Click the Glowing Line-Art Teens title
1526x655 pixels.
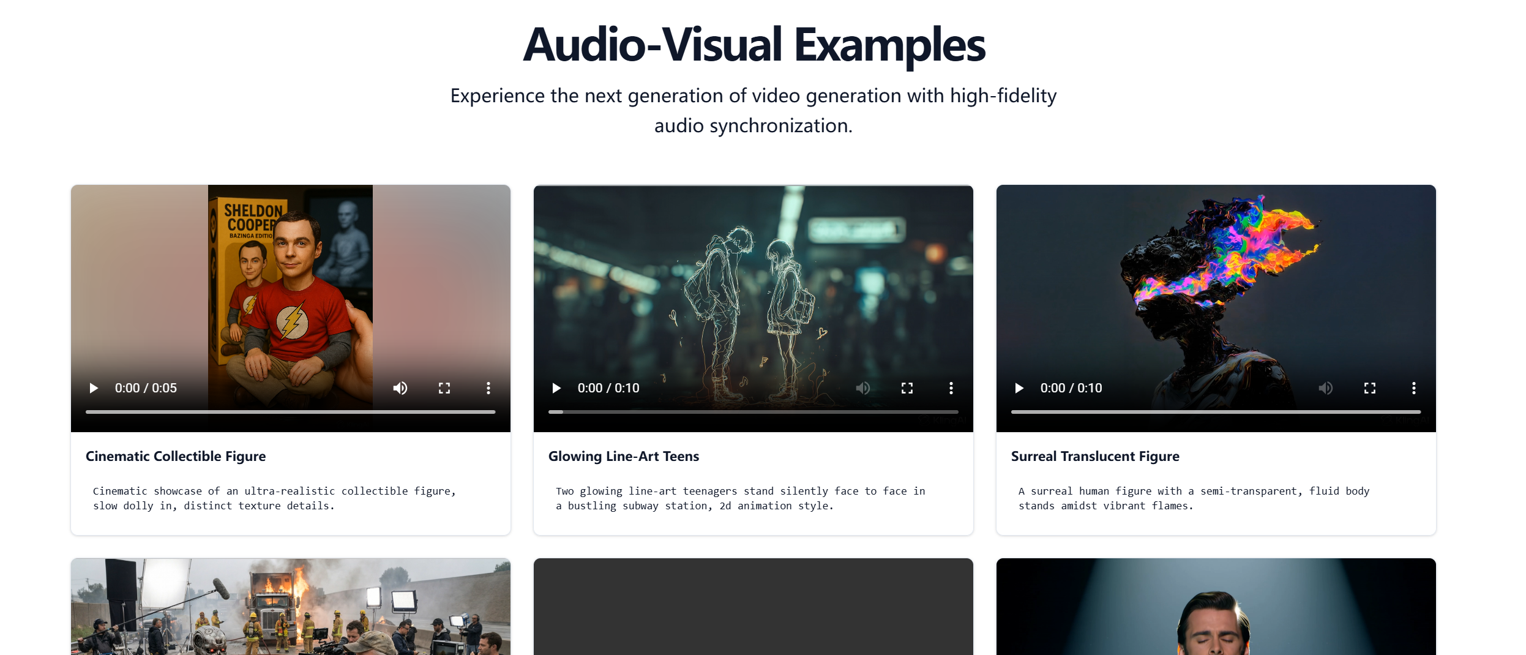[x=625, y=456]
